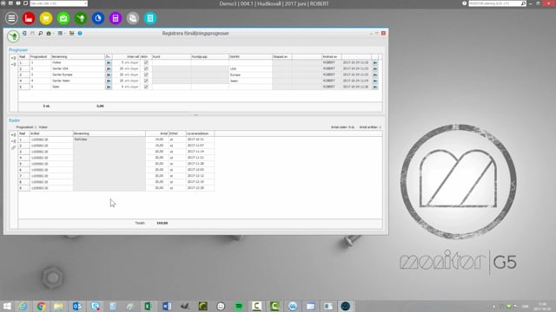The image size is (556, 312).
Task: Toggle the Aktiv checkbox in prognosis row 1
Action: (x=146, y=62)
